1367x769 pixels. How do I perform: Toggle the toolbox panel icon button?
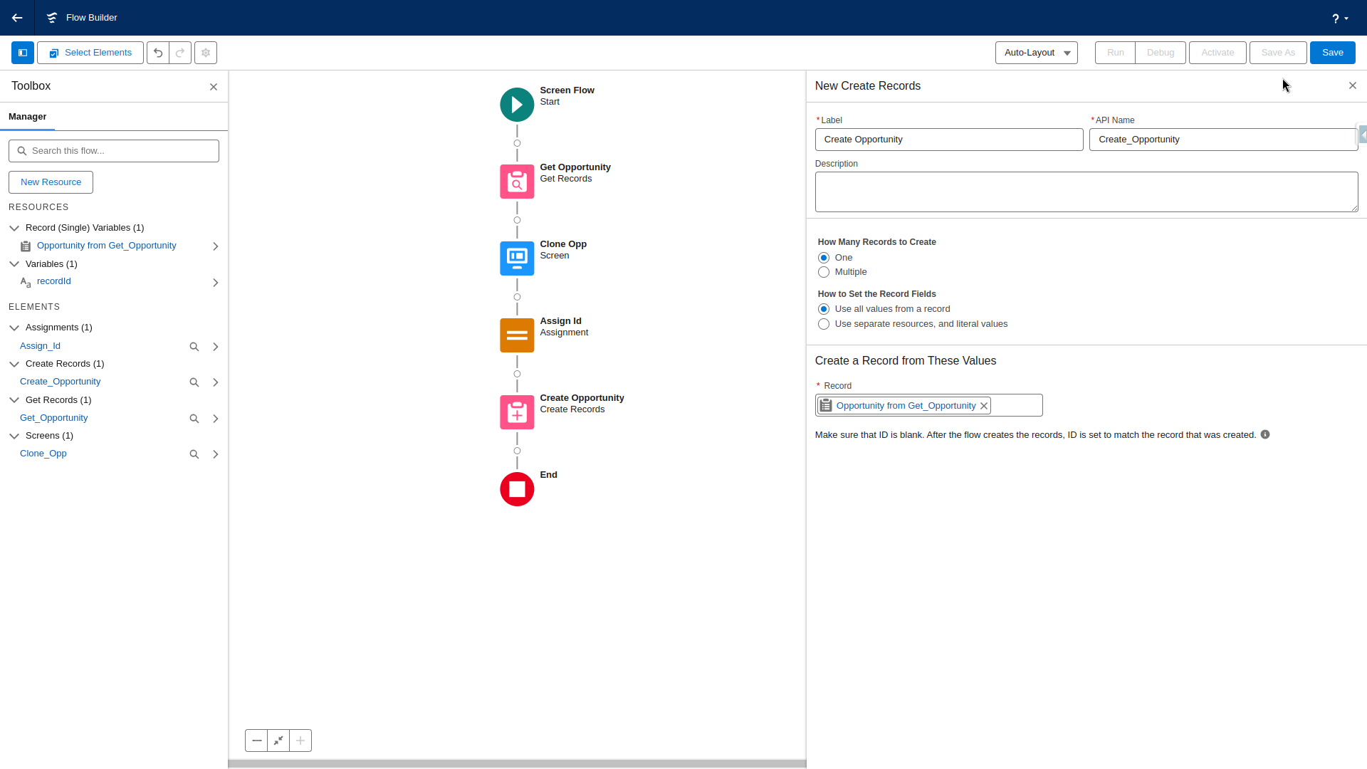click(x=23, y=53)
